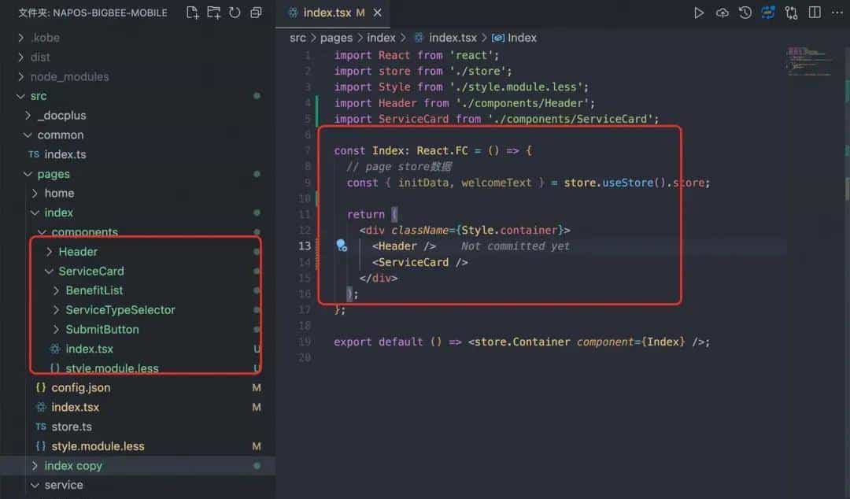Open config.json in the file tree

click(80, 387)
